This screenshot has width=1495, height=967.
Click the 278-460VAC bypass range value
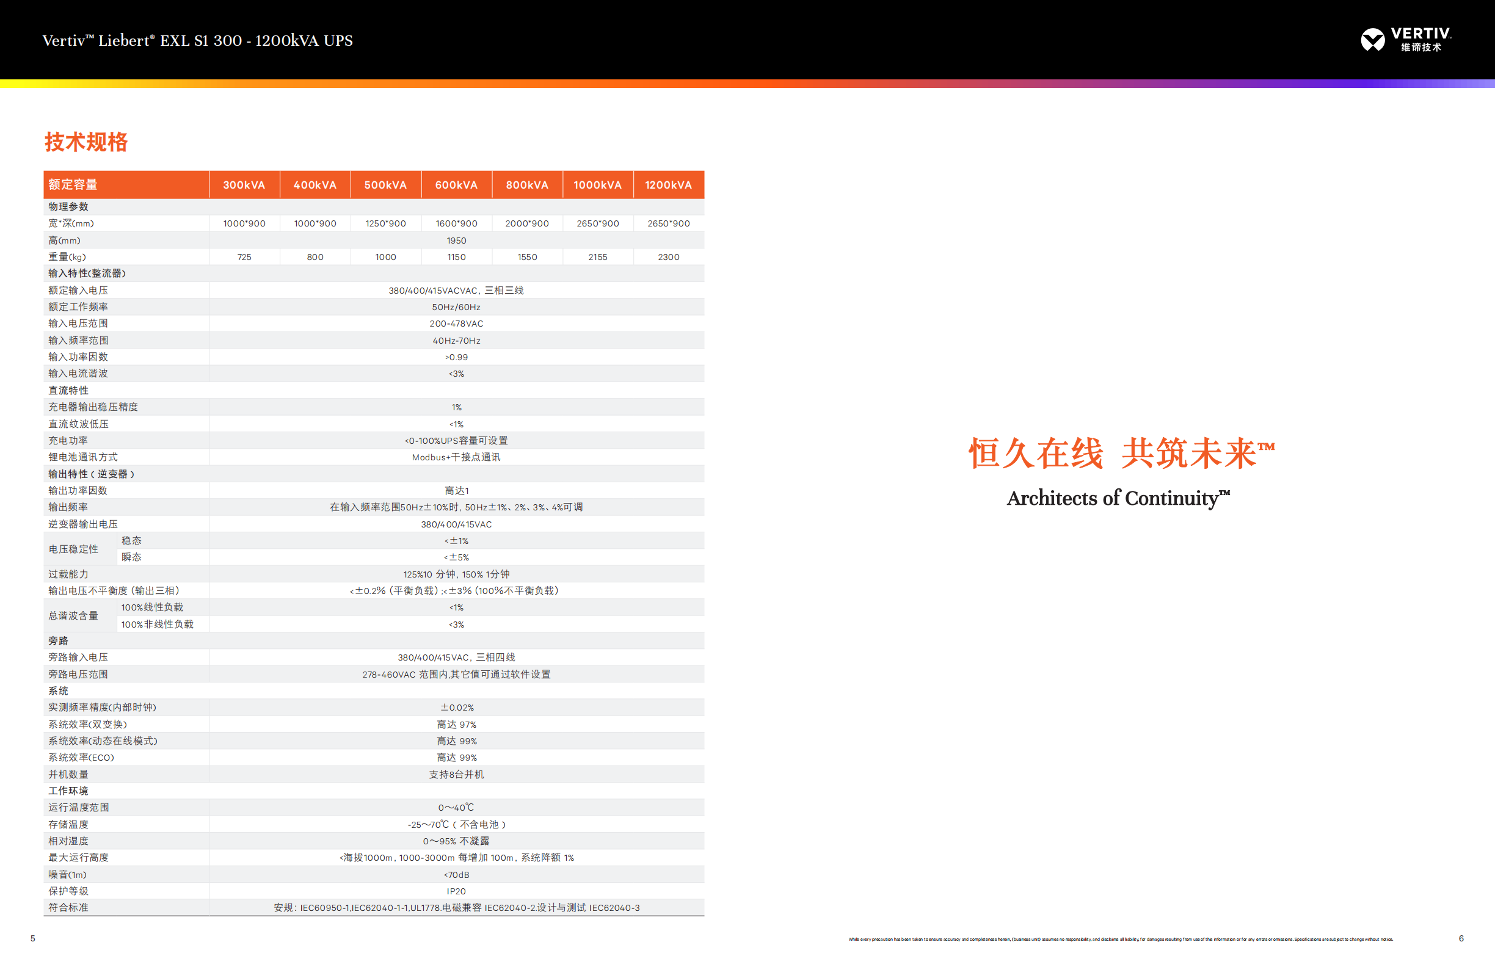point(457,675)
